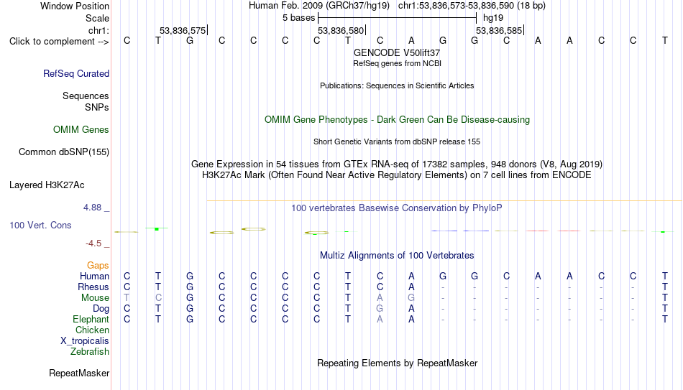Select the Zebrafish species label
The image size is (683, 390).
click(x=90, y=351)
